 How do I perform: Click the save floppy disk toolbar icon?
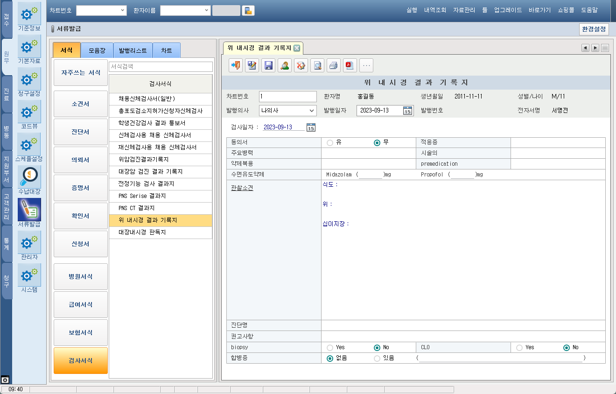(268, 66)
